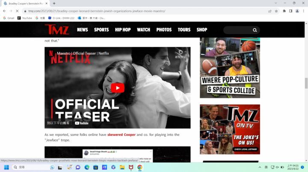Go back in browser history

point(4,11)
